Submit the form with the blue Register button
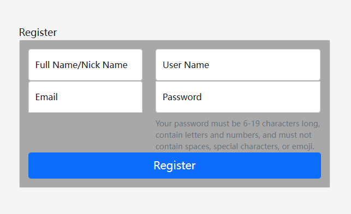351x214 pixels. point(175,166)
